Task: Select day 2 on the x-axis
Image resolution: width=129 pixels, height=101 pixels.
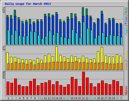Action: (12, 98)
